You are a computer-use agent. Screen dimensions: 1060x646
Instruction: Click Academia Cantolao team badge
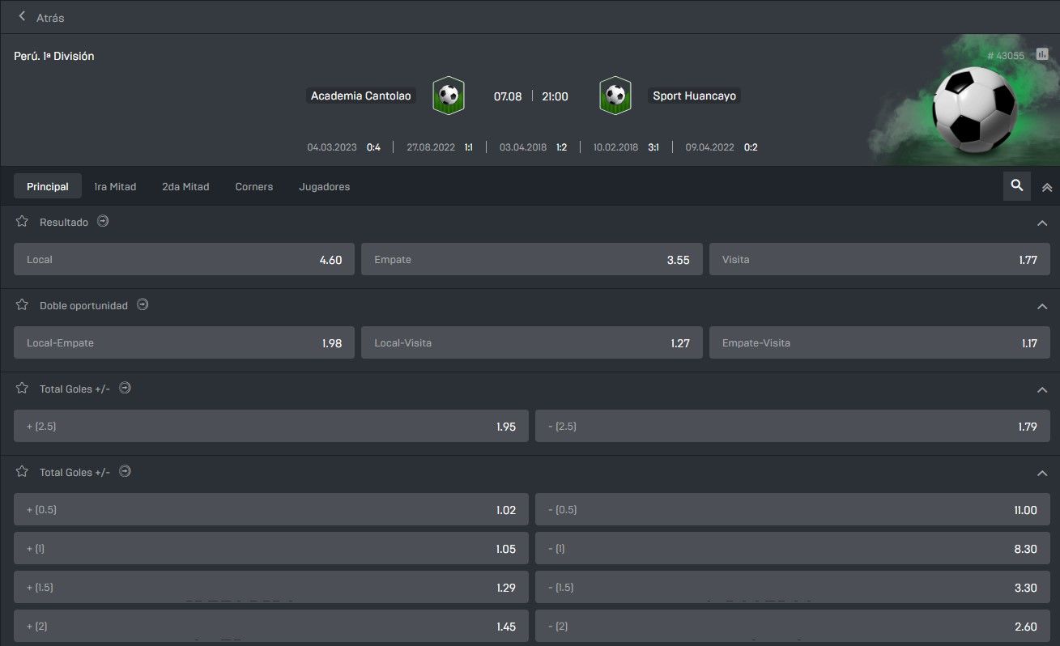point(448,96)
